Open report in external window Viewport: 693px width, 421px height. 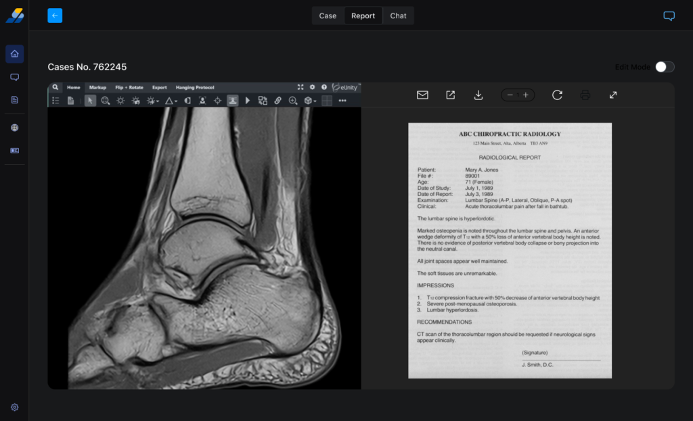[x=450, y=95]
